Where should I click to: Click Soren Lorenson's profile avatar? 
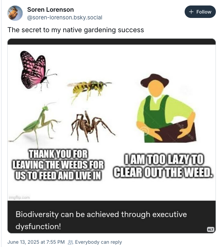pyautogui.click(x=15, y=13)
